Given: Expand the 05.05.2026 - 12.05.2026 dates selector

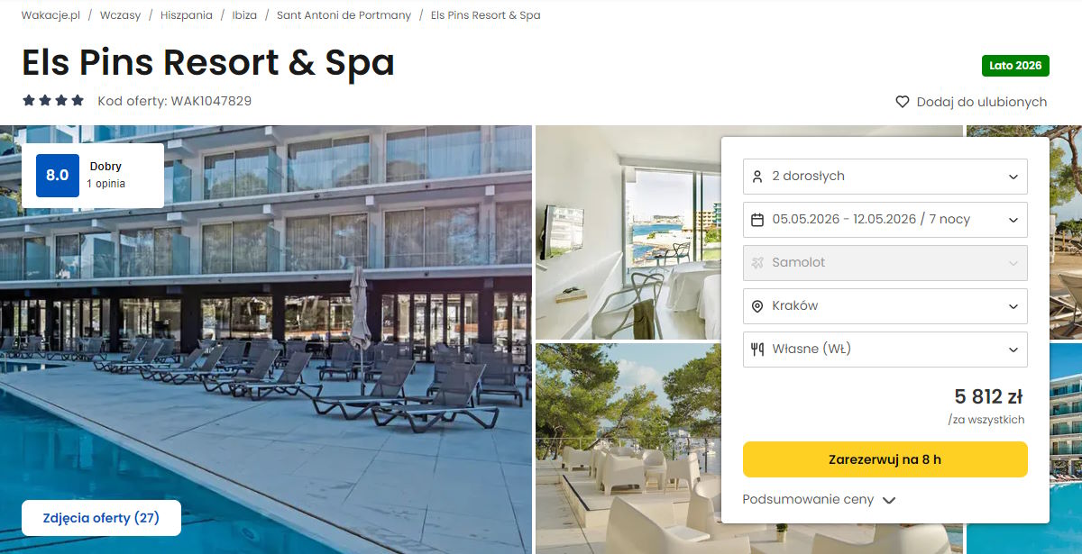Looking at the screenshot, I should click(885, 220).
